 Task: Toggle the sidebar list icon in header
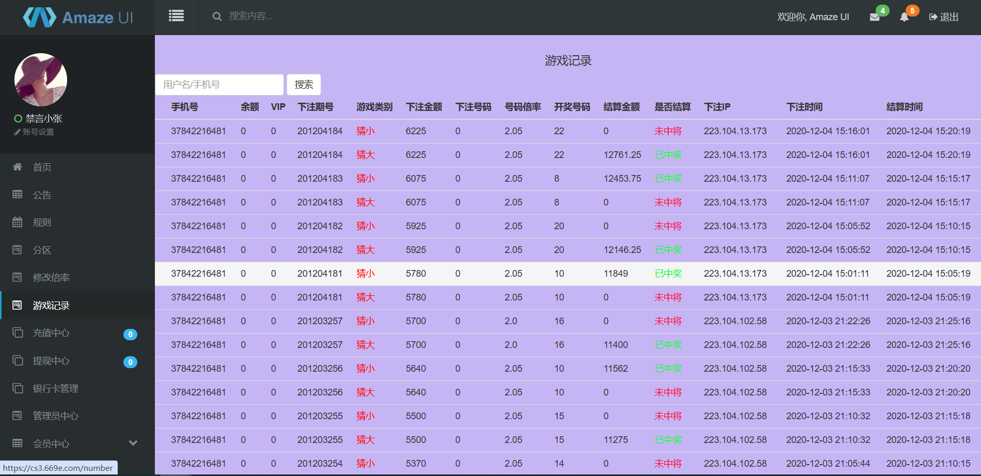[176, 16]
